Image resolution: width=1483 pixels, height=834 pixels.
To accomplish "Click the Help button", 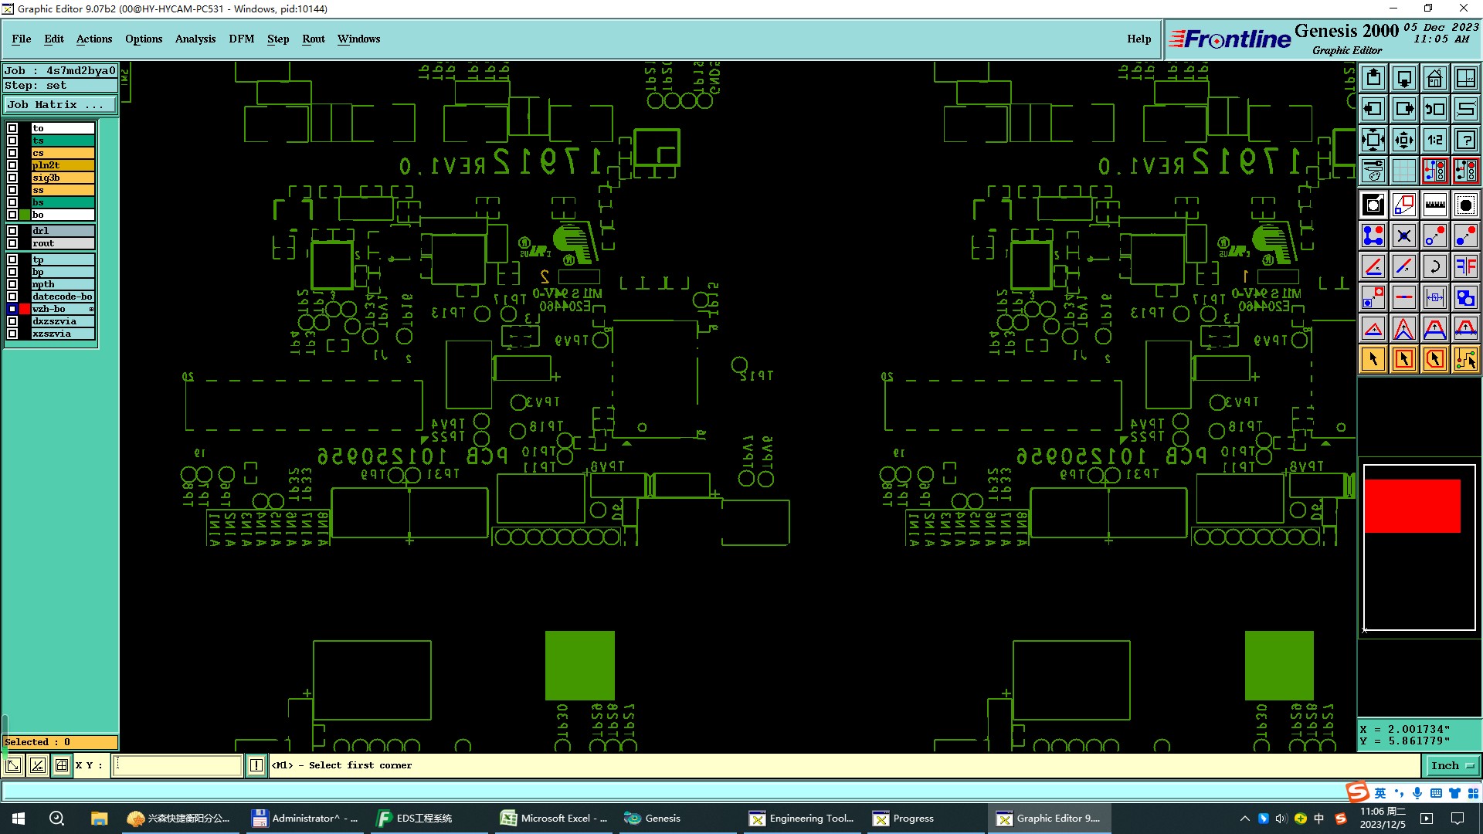I will point(1139,39).
